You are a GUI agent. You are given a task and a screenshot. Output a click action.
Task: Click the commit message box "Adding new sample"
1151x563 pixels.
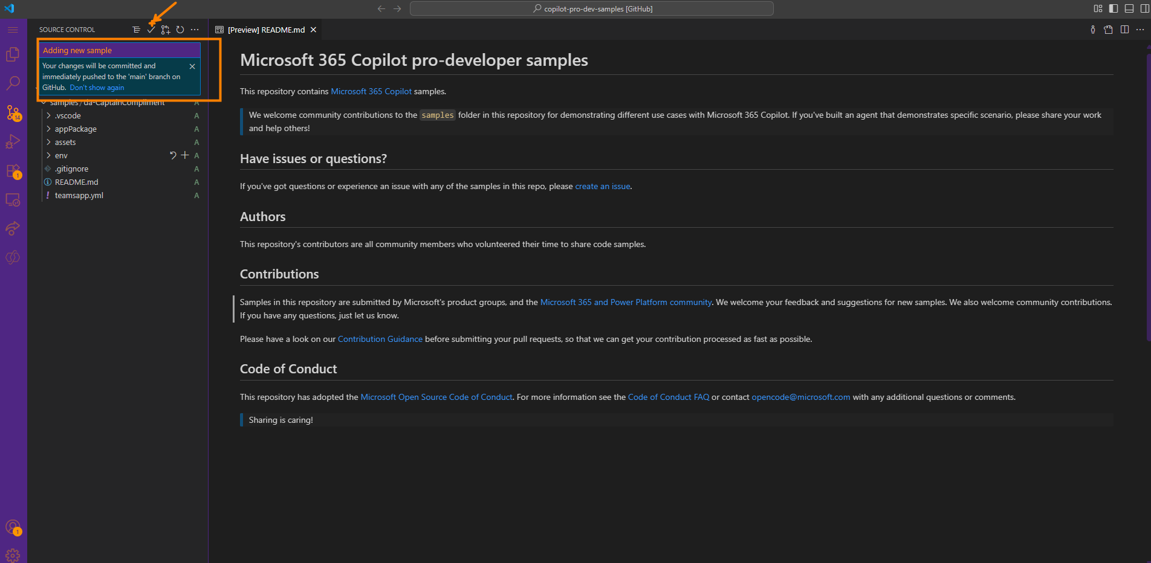click(120, 50)
